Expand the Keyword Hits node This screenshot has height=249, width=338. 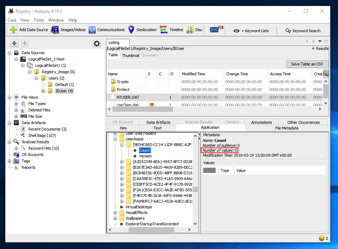[16, 148]
